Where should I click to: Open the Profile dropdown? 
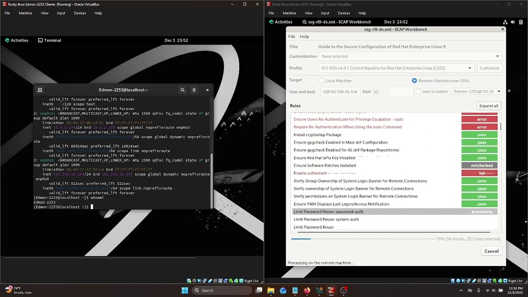[x=397, y=68]
